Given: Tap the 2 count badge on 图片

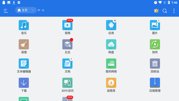Looking at the screenshot, I should 159,21.
